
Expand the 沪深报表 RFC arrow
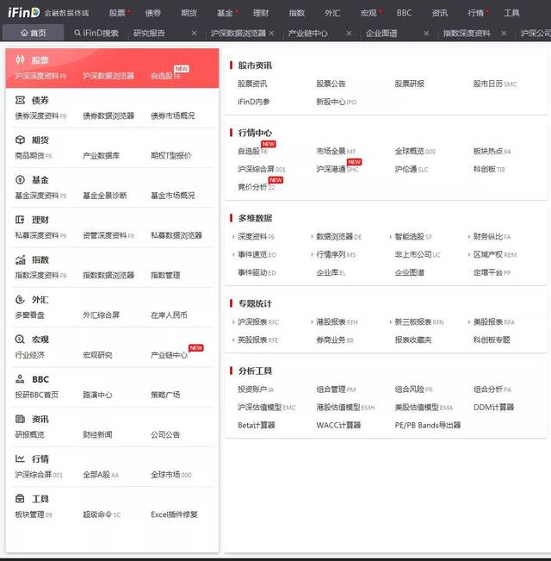pyautogui.click(x=233, y=322)
